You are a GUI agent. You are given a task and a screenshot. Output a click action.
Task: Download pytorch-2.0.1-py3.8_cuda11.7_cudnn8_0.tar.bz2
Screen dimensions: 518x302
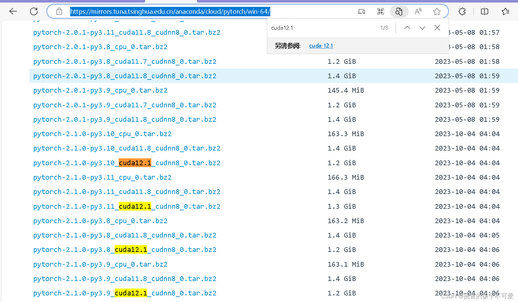(x=125, y=62)
